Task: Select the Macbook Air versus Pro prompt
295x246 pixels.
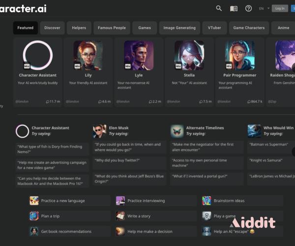Action: 52,181
